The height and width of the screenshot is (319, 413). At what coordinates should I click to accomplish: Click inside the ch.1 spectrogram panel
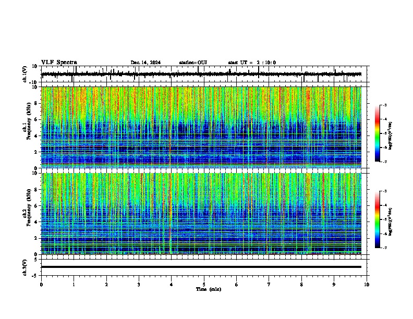(x=201, y=127)
